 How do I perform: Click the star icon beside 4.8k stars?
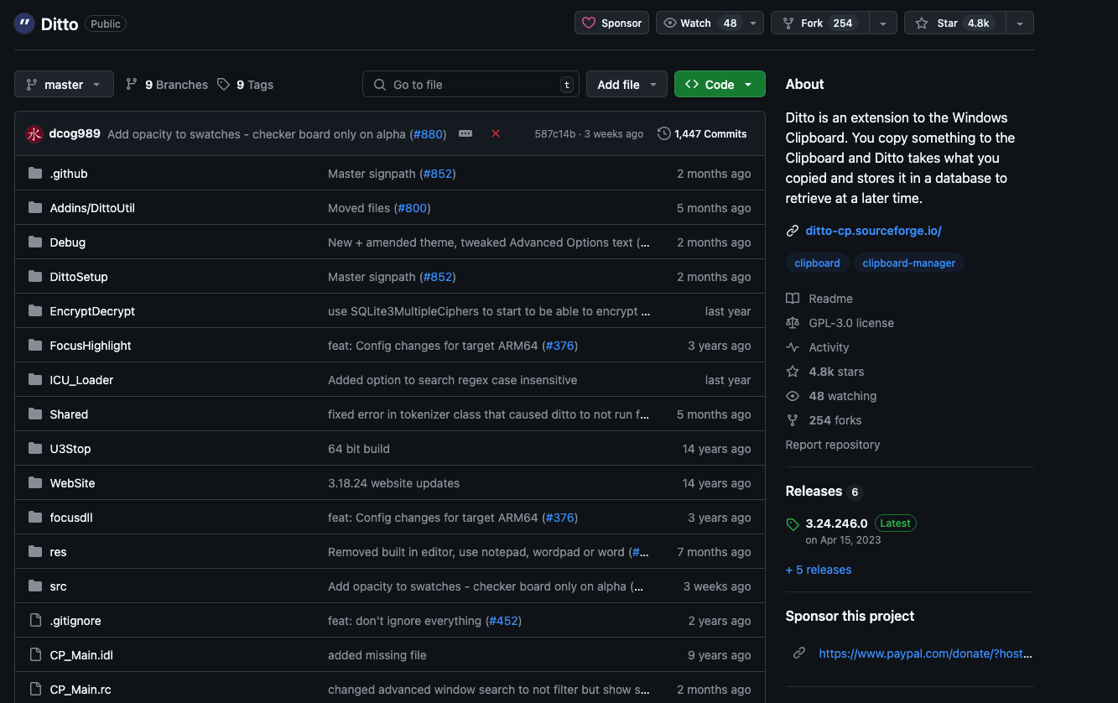pyautogui.click(x=793, y=372)
